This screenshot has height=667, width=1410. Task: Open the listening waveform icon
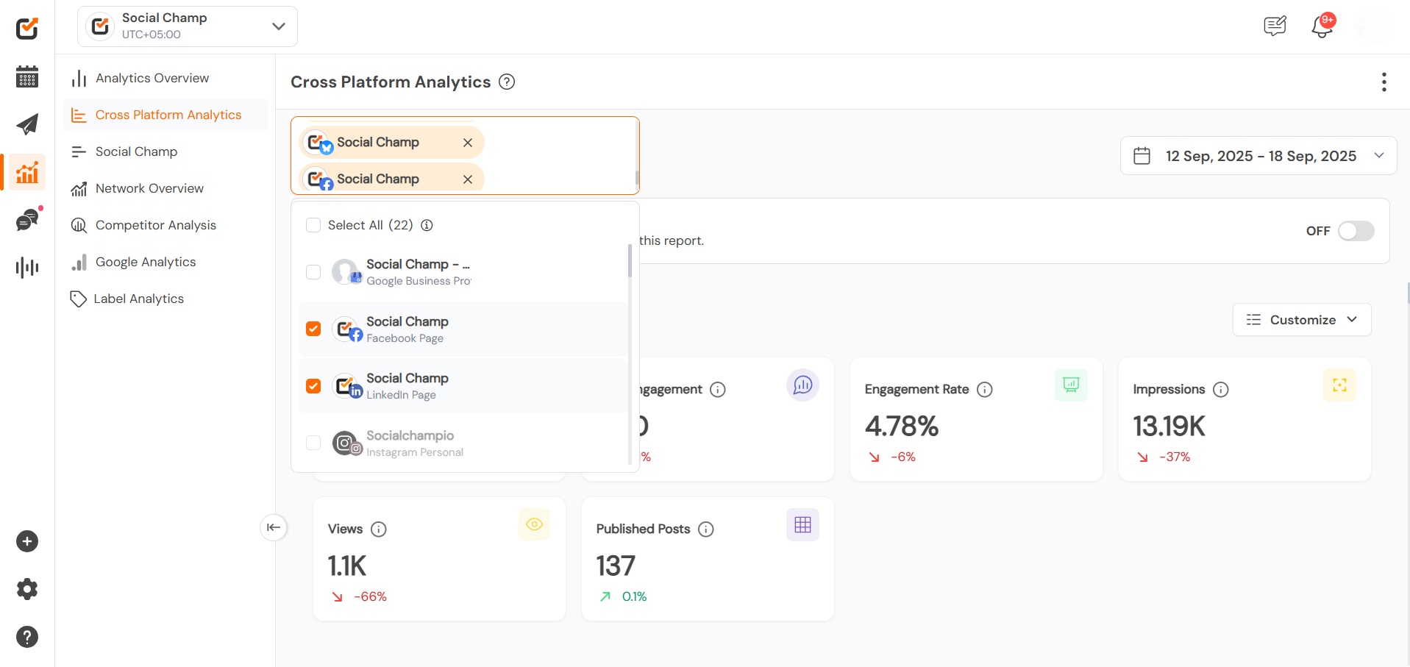pos(27,268)
